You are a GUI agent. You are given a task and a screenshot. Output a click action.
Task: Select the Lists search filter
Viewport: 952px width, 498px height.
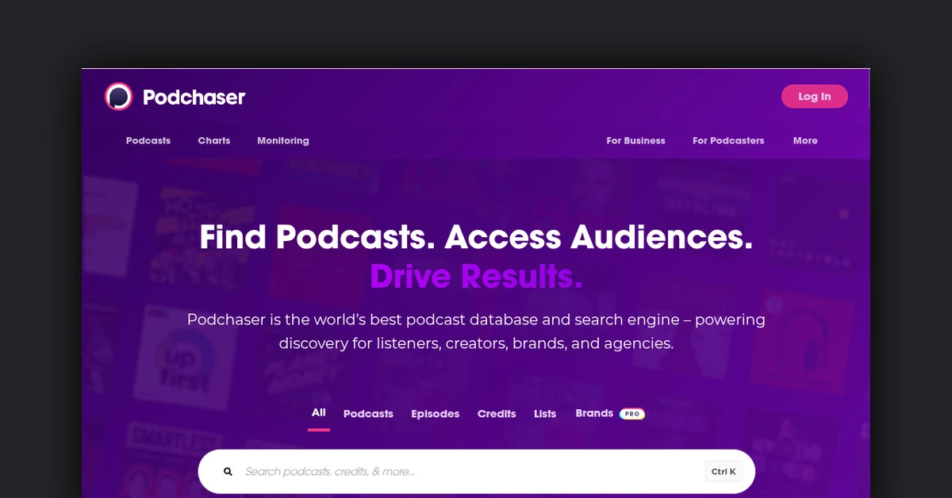pos(545,413)
